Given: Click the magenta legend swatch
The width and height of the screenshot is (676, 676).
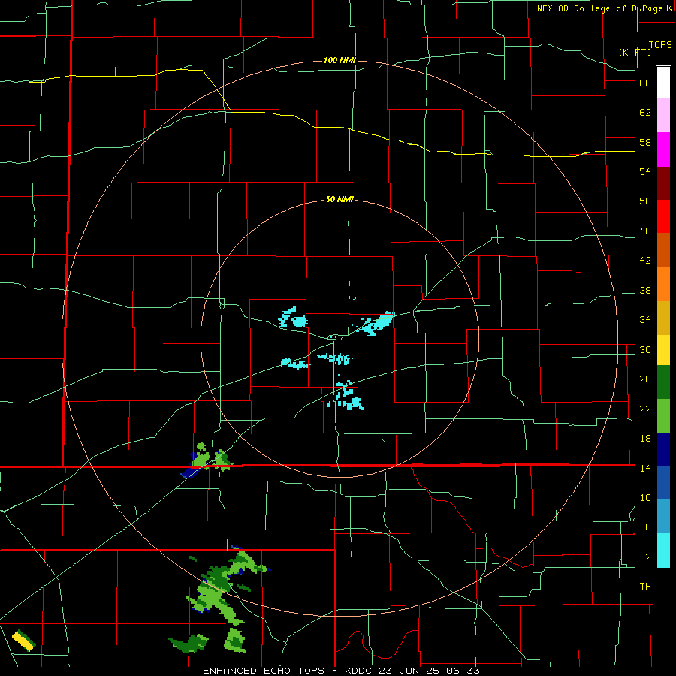Looking at the screenshot, I should click(663, 149).
